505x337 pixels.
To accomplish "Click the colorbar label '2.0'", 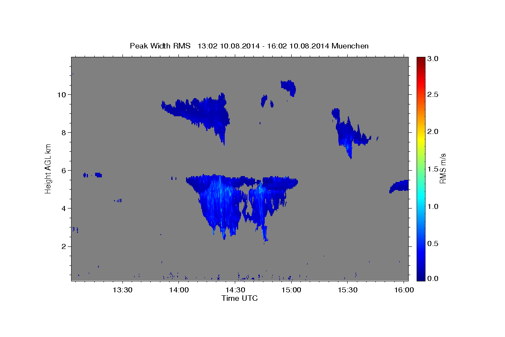I will pyautogui.click(x=433, y=132).
